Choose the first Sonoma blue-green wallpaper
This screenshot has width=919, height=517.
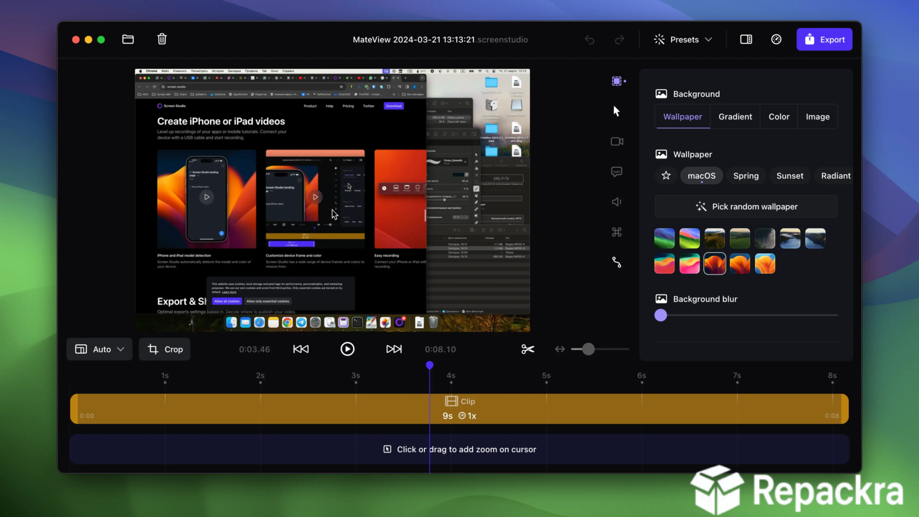pos(664,238)
